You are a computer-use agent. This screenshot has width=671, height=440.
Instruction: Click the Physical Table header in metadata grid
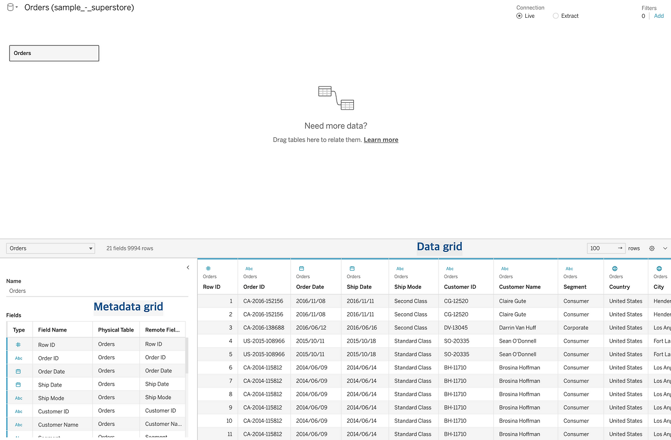116,330
